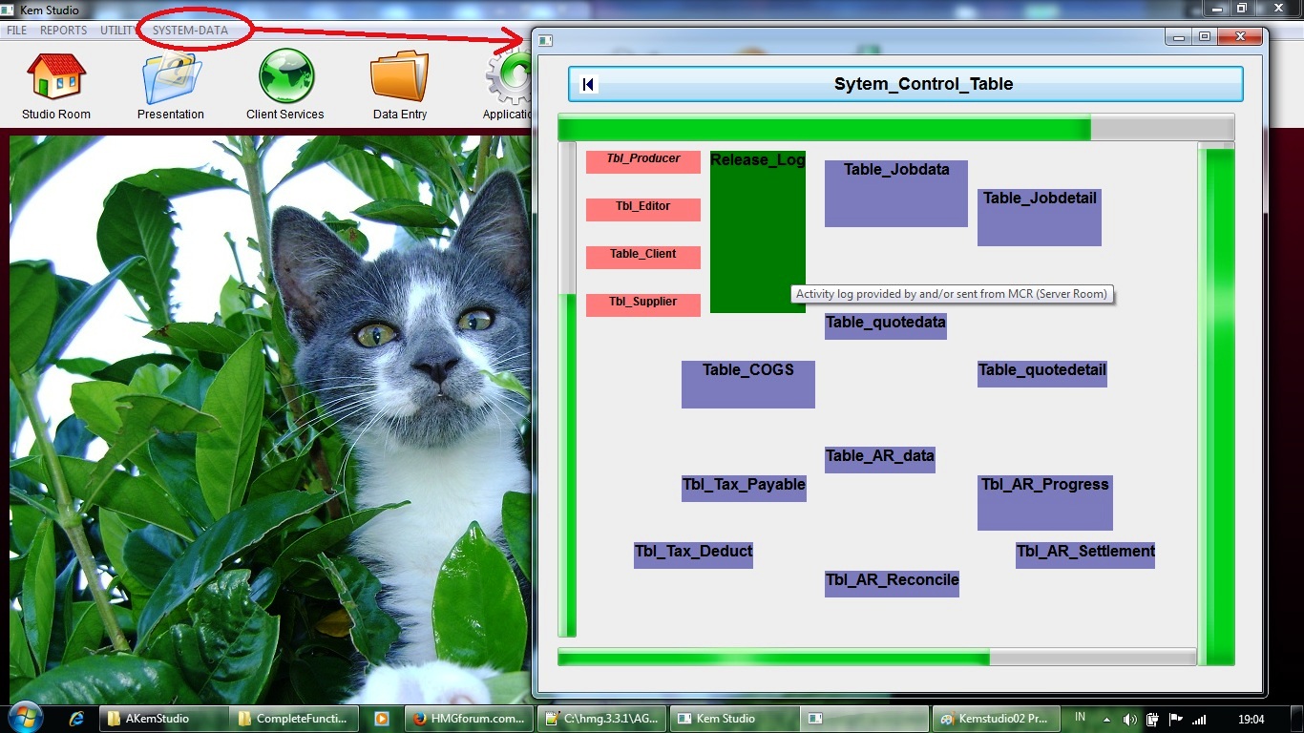Click the Table_COGS block
This screenshot has height=733, width=1304.
747,384
